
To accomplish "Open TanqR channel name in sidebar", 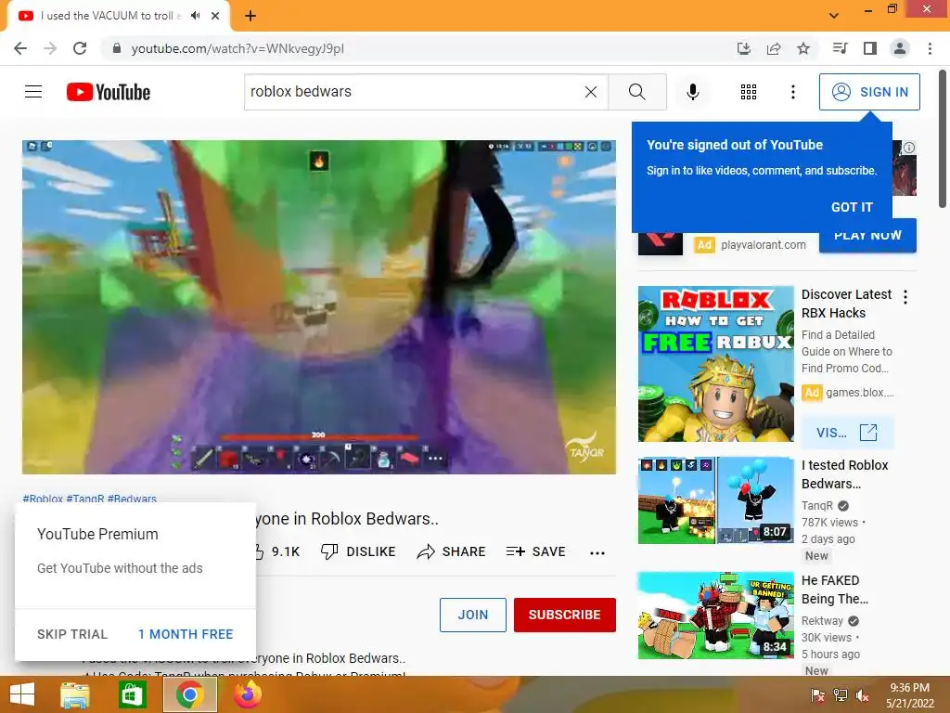I will click(x=817, y=506).
